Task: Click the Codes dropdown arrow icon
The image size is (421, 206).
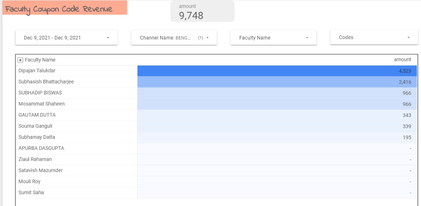Action: (408, 37)
